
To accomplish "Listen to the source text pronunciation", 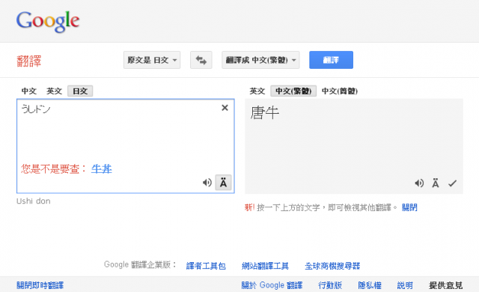I will 207,183.
